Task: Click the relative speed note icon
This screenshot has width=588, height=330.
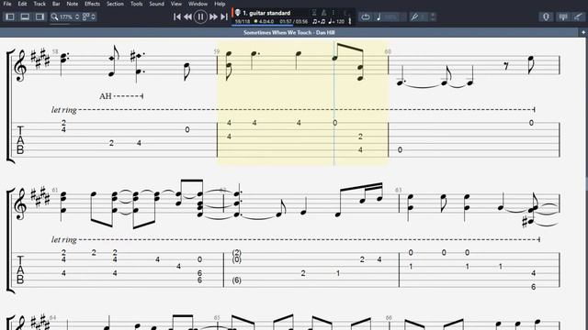Action: coord(379,16)
